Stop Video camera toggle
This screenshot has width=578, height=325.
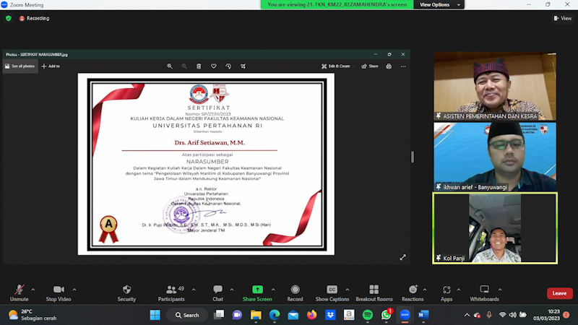tap(59, 293)
